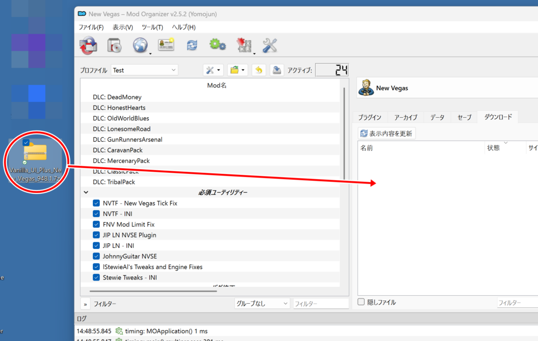Open Nexus via the globe icon
538x341 pixels.
pyautogui.click(x=140, y=46)
